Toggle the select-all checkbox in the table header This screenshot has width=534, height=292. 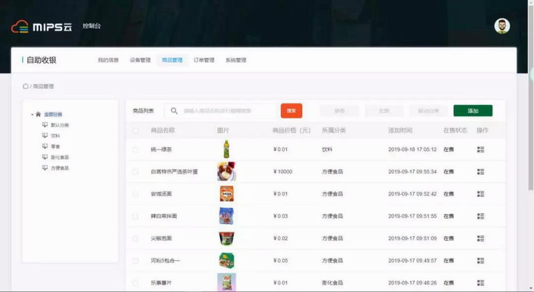coord(136,130)
